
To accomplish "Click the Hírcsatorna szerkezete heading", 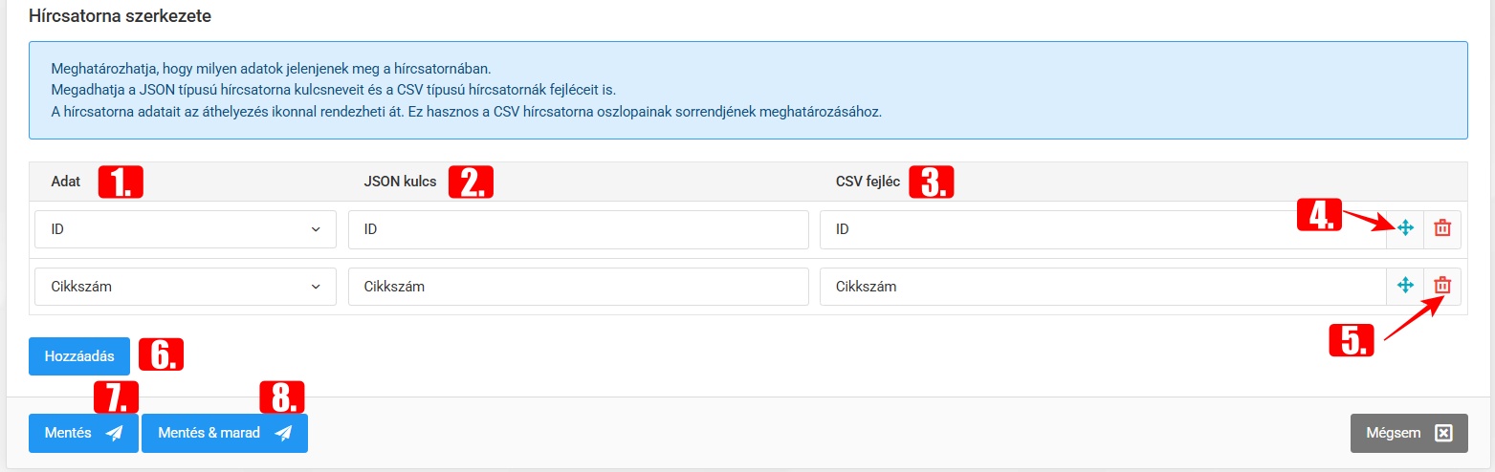I will 121,16.
